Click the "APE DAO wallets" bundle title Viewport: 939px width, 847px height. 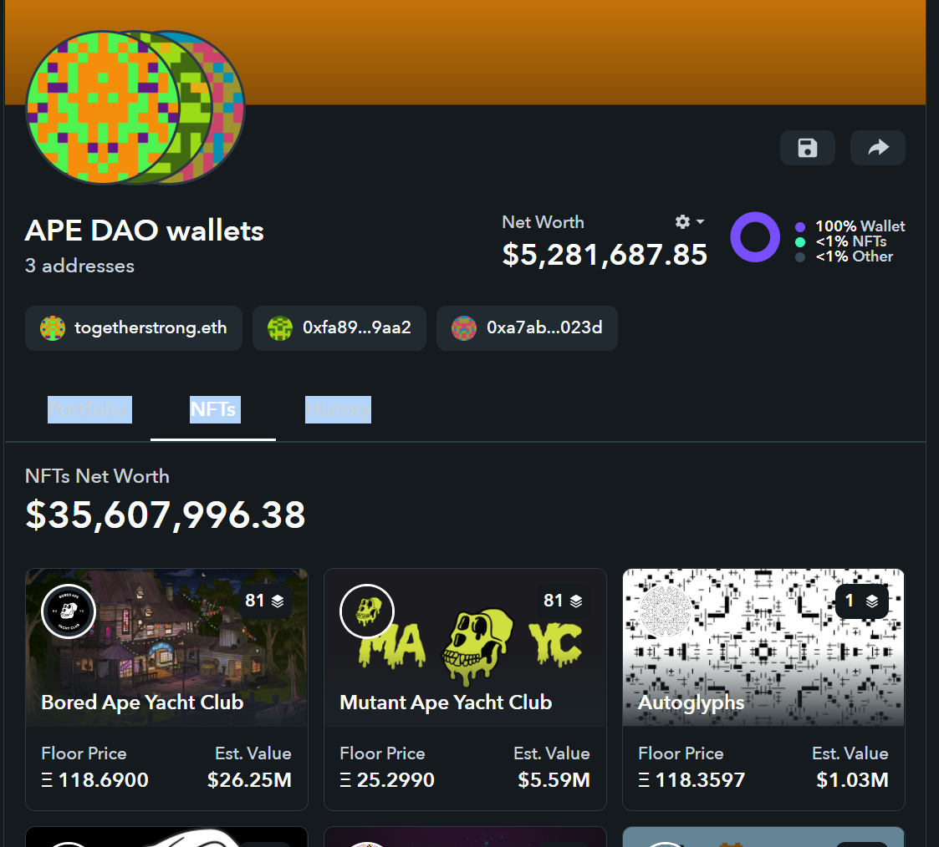pos(145,231)
